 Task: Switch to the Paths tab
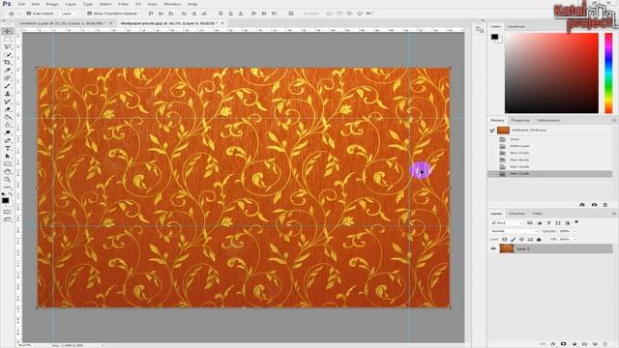[x=538, y=214]
